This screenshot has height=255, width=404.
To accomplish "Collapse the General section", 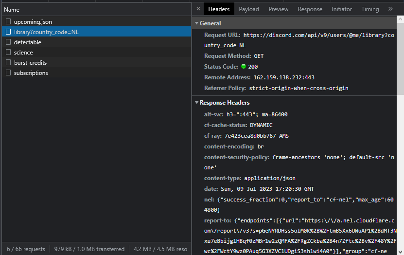I will pyautogui.click(x=197, y=23).
